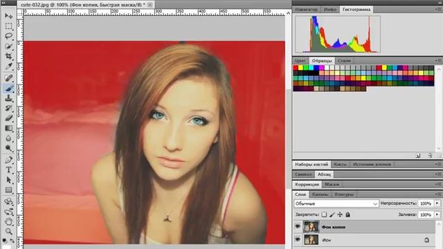
Task: Select the Clone Stamp tool
Action: 8,98
